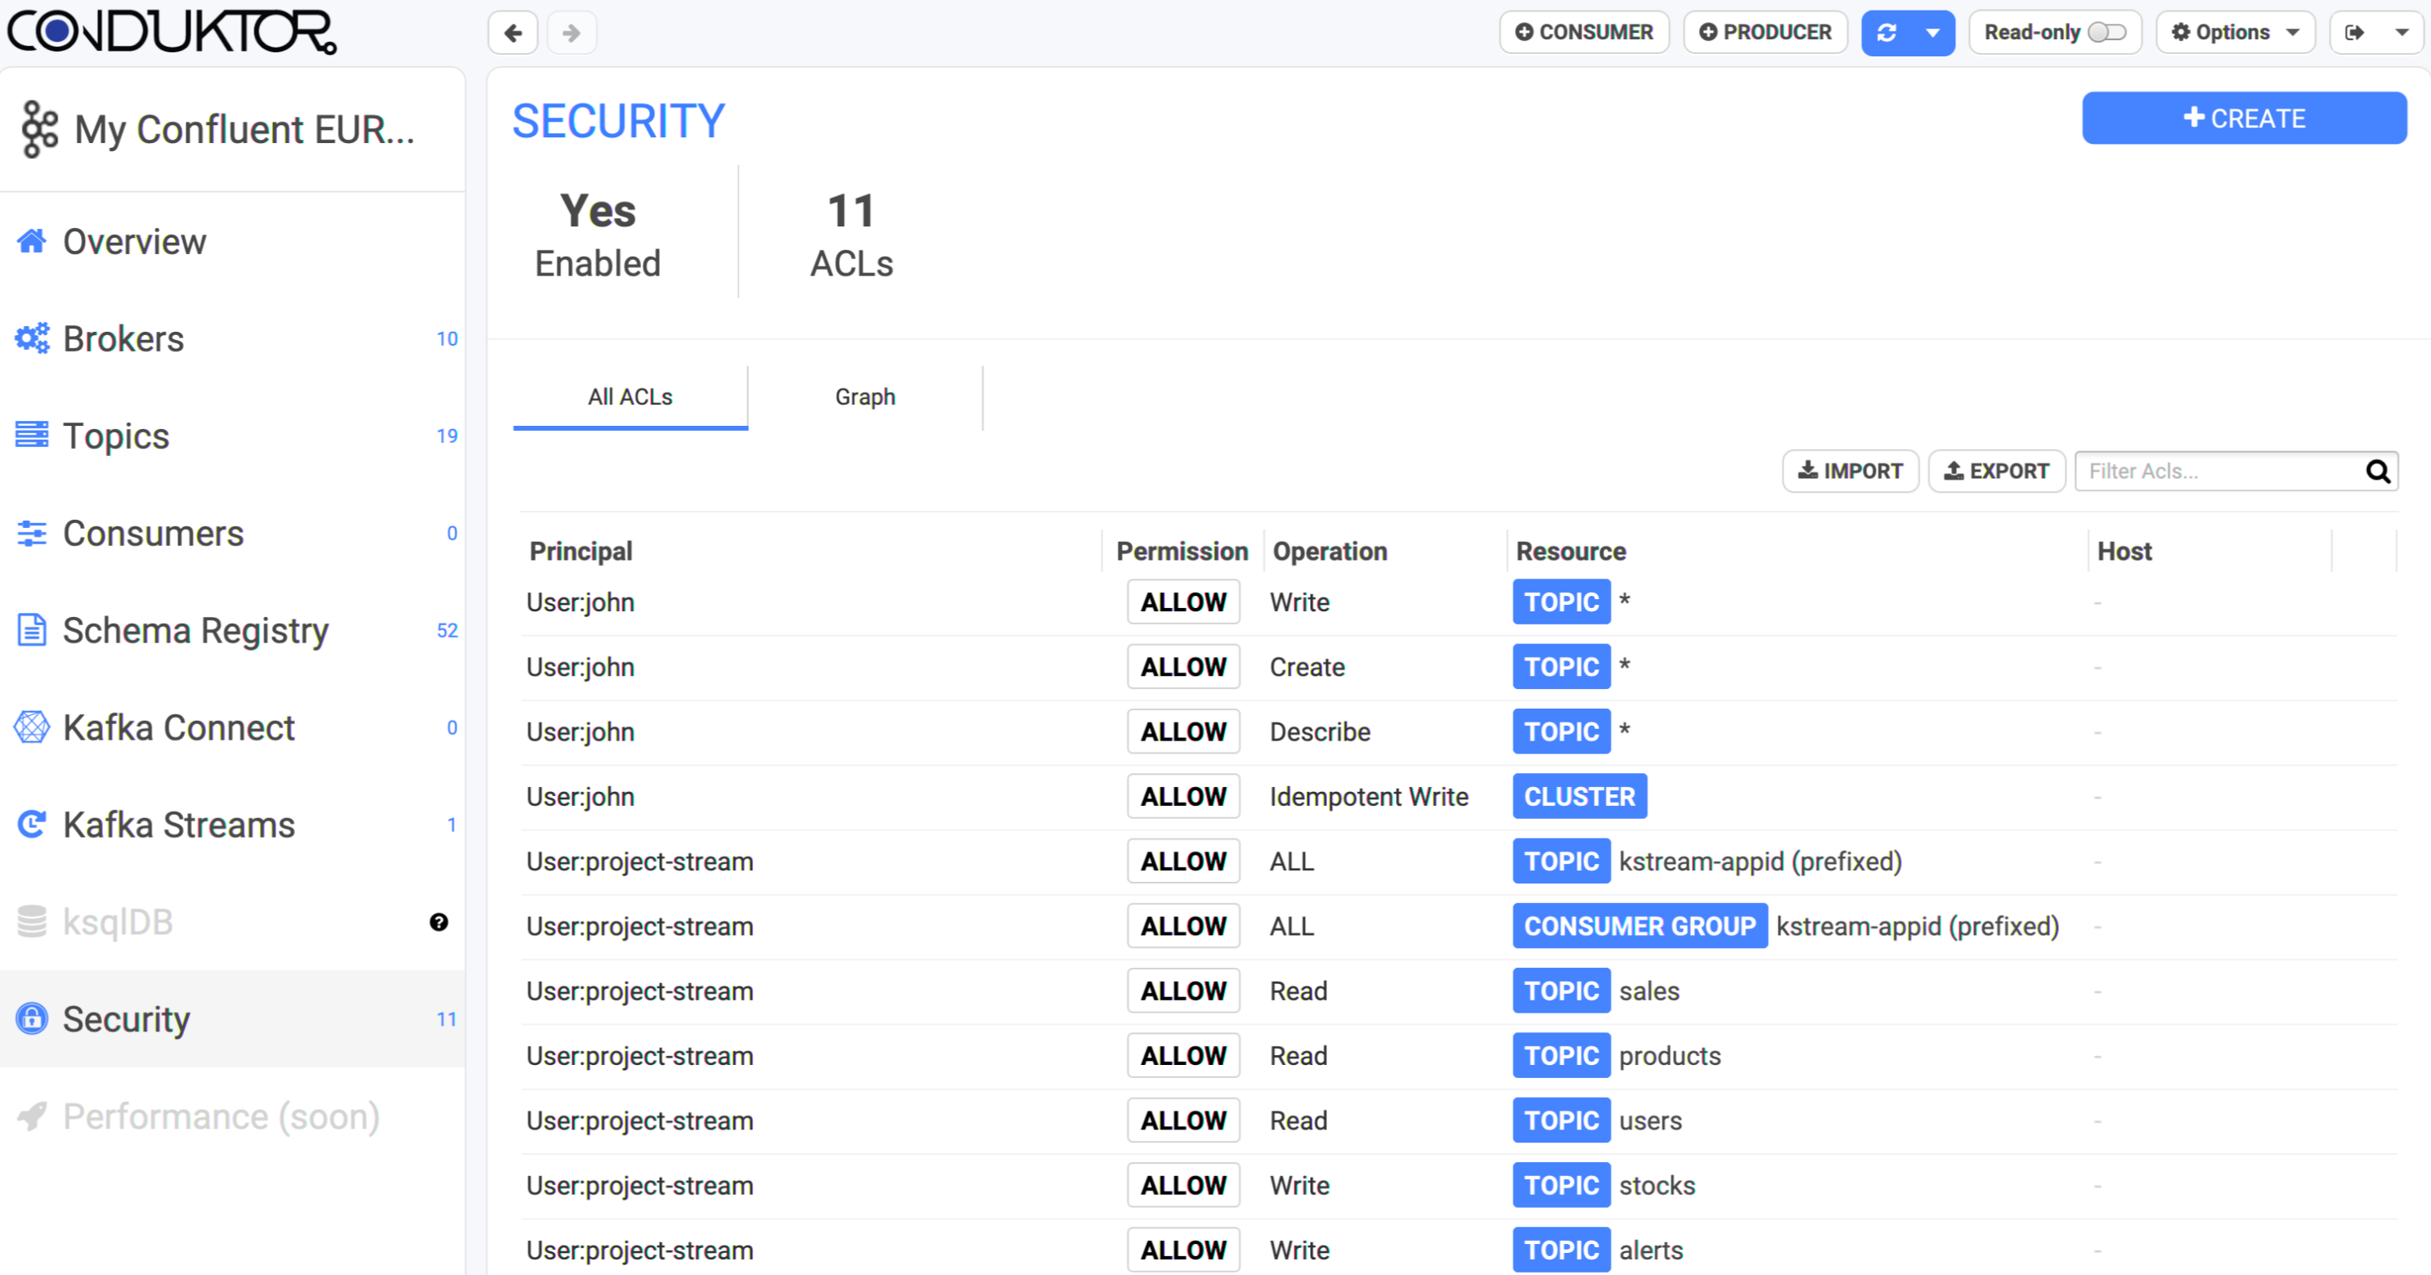2431x1275 pixels.
Task: Click the search magnifier icon in filter
Action: (2377, 472)
